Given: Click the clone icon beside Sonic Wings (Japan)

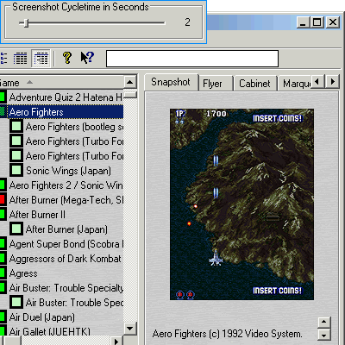Looking at the screenshot, I should point(16,170).
